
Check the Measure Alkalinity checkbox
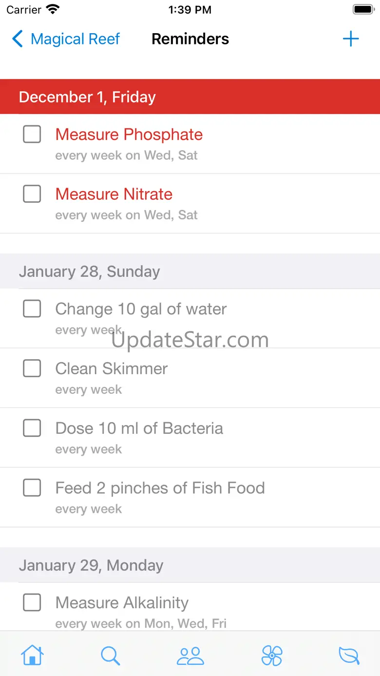(x=32, y=603)
